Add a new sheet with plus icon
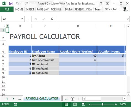This screenshot has width=131, height=107. click(x=72, y=99)
